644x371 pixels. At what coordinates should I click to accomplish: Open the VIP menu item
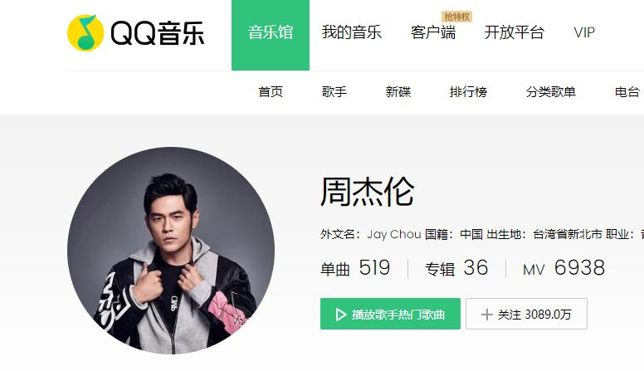pos(584,32)
